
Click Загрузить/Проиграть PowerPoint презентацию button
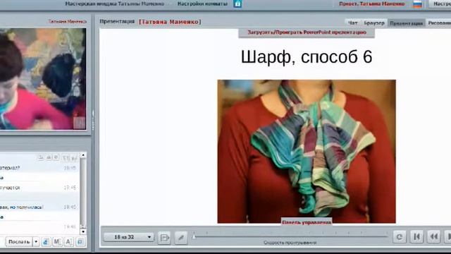click(x=307, y=32)
